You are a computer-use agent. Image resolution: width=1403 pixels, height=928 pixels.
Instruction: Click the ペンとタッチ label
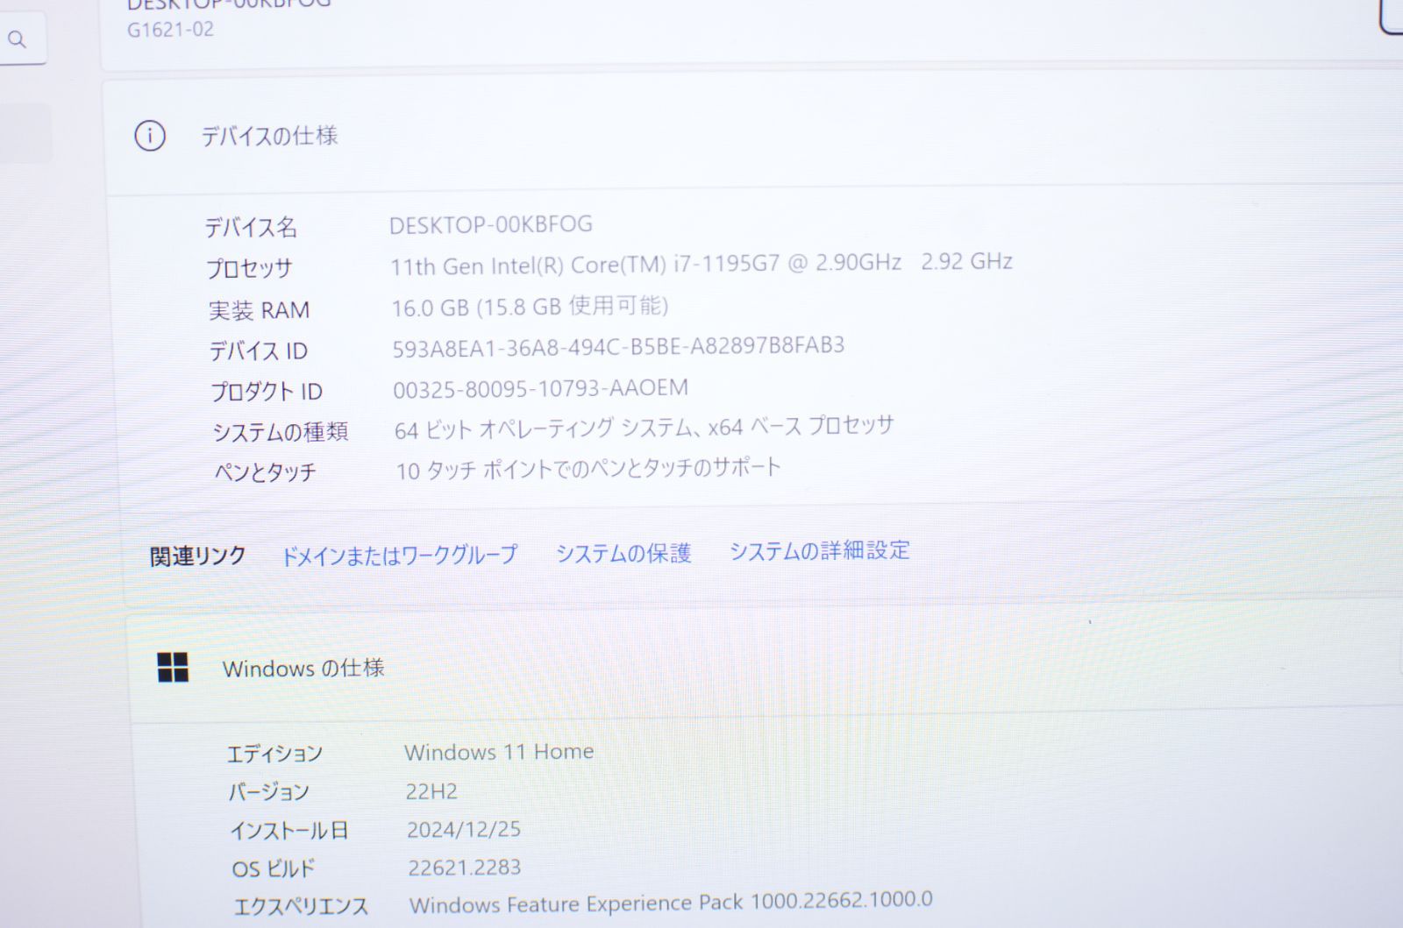pyautogui.click(x=265, y=472)
